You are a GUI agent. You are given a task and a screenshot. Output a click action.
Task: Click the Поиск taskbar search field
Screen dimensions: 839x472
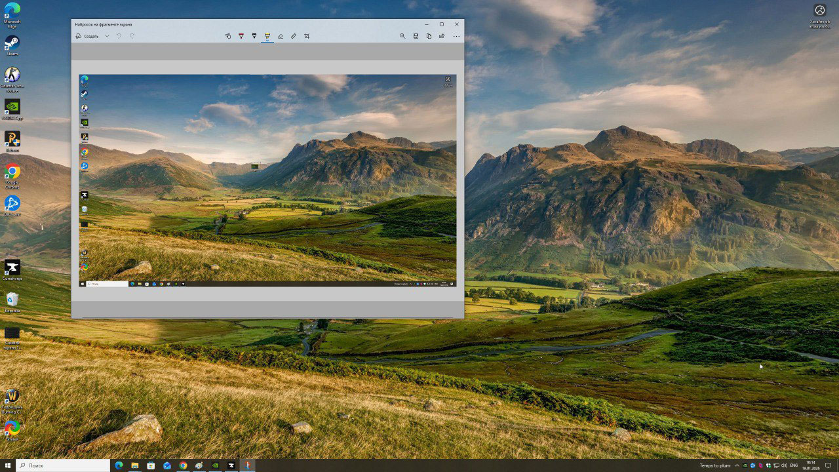click(x=64, y=465)
